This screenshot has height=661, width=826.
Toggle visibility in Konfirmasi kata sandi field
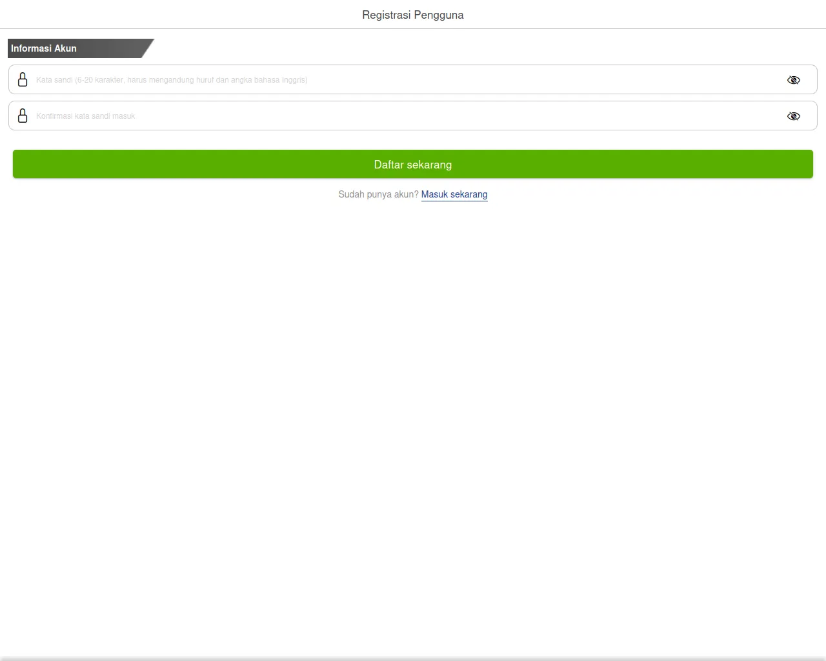point(794,116)
